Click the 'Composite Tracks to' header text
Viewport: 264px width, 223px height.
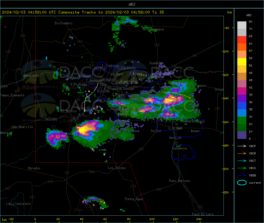click(80, 12)
